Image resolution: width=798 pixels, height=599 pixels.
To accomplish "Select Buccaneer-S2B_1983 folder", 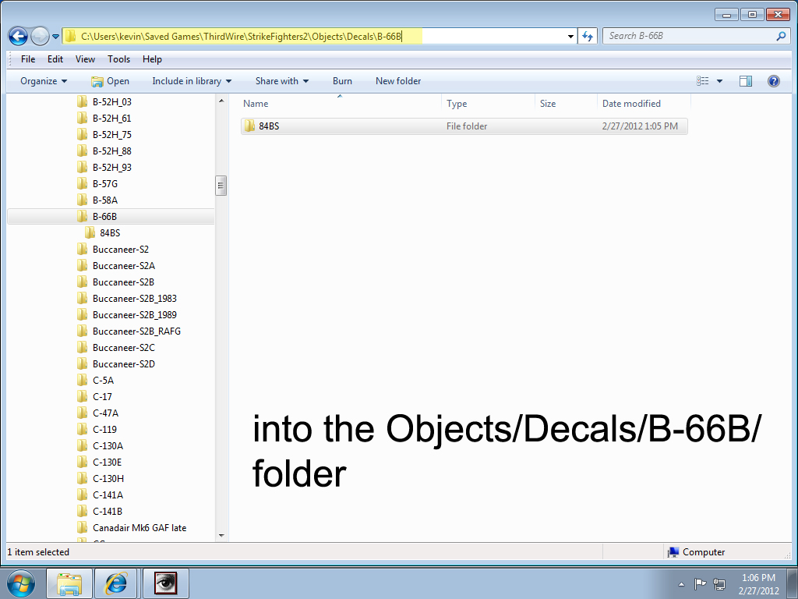I will (134, 299).
